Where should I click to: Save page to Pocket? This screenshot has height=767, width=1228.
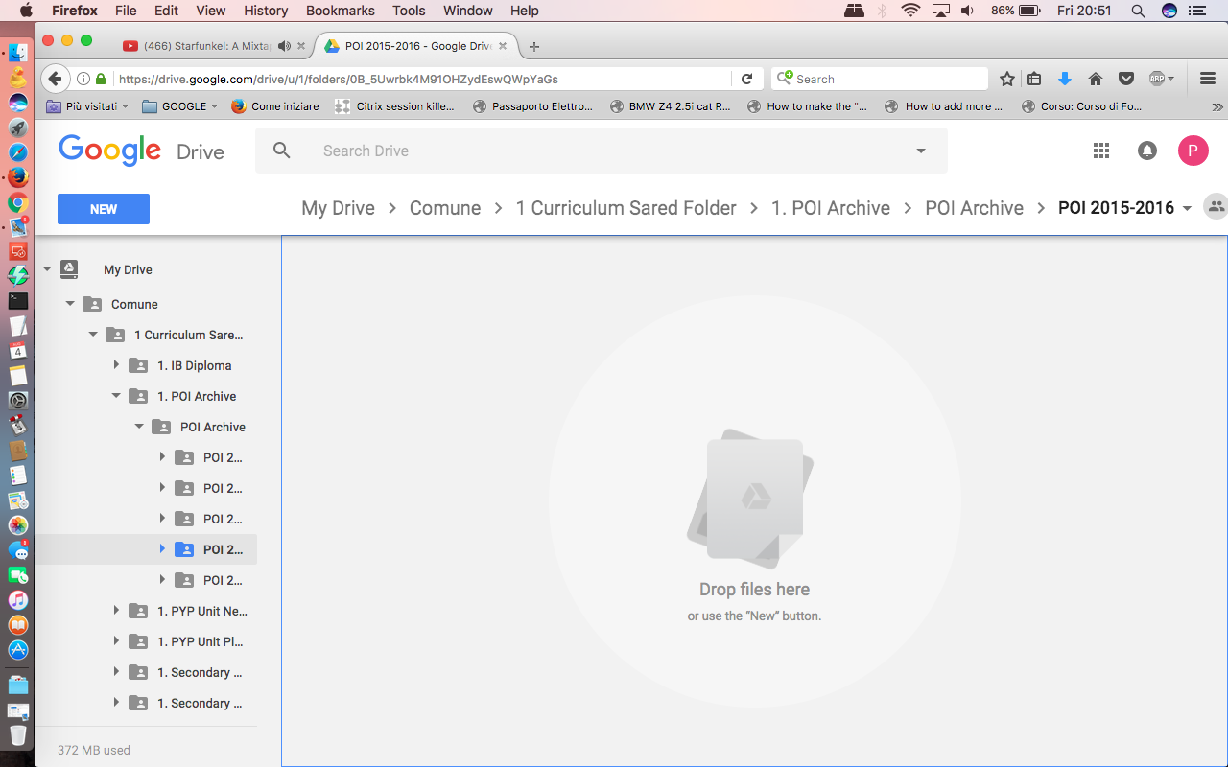click(1127, 79)
